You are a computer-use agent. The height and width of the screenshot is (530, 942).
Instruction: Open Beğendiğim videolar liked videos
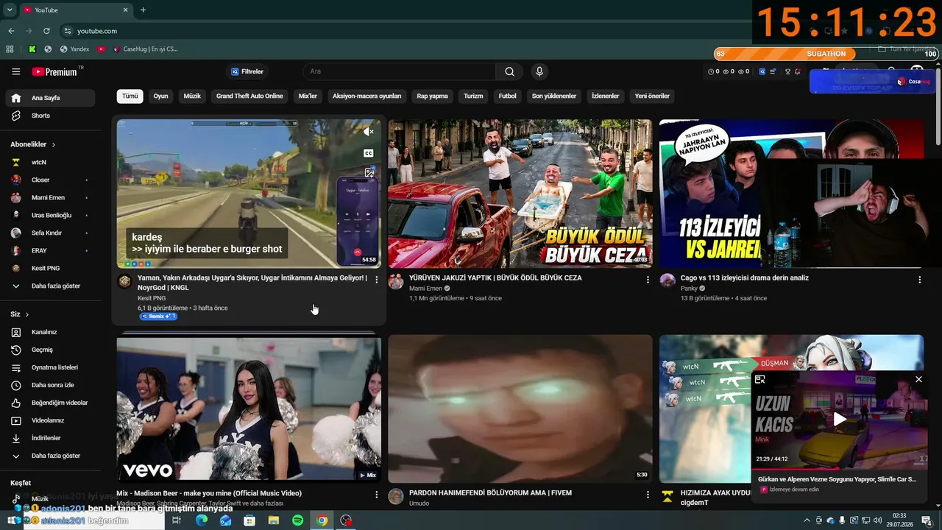coord(51,403)
